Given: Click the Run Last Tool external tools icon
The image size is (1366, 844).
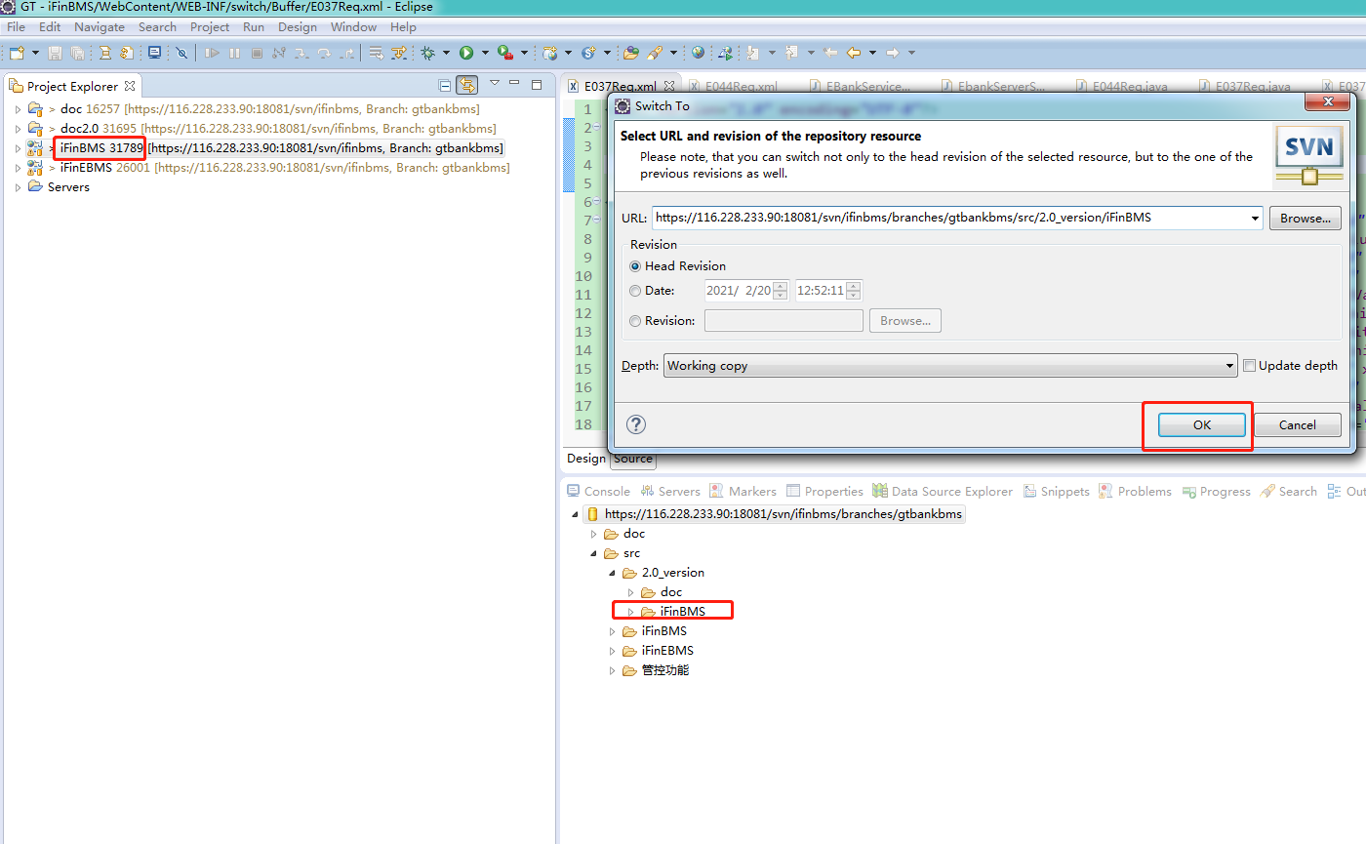Looking at the screenshot, I should (504, 53).
